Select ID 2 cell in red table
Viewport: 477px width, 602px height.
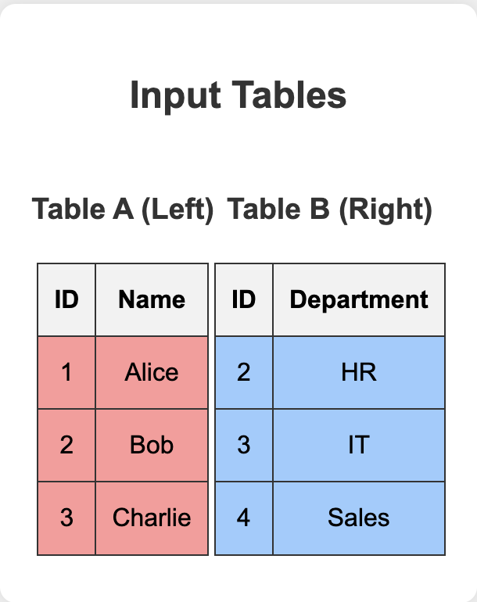(66, 445)
